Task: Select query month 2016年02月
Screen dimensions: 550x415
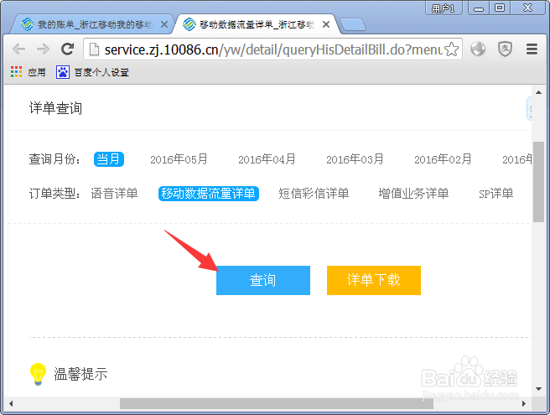Action: (x=443, y=159)
